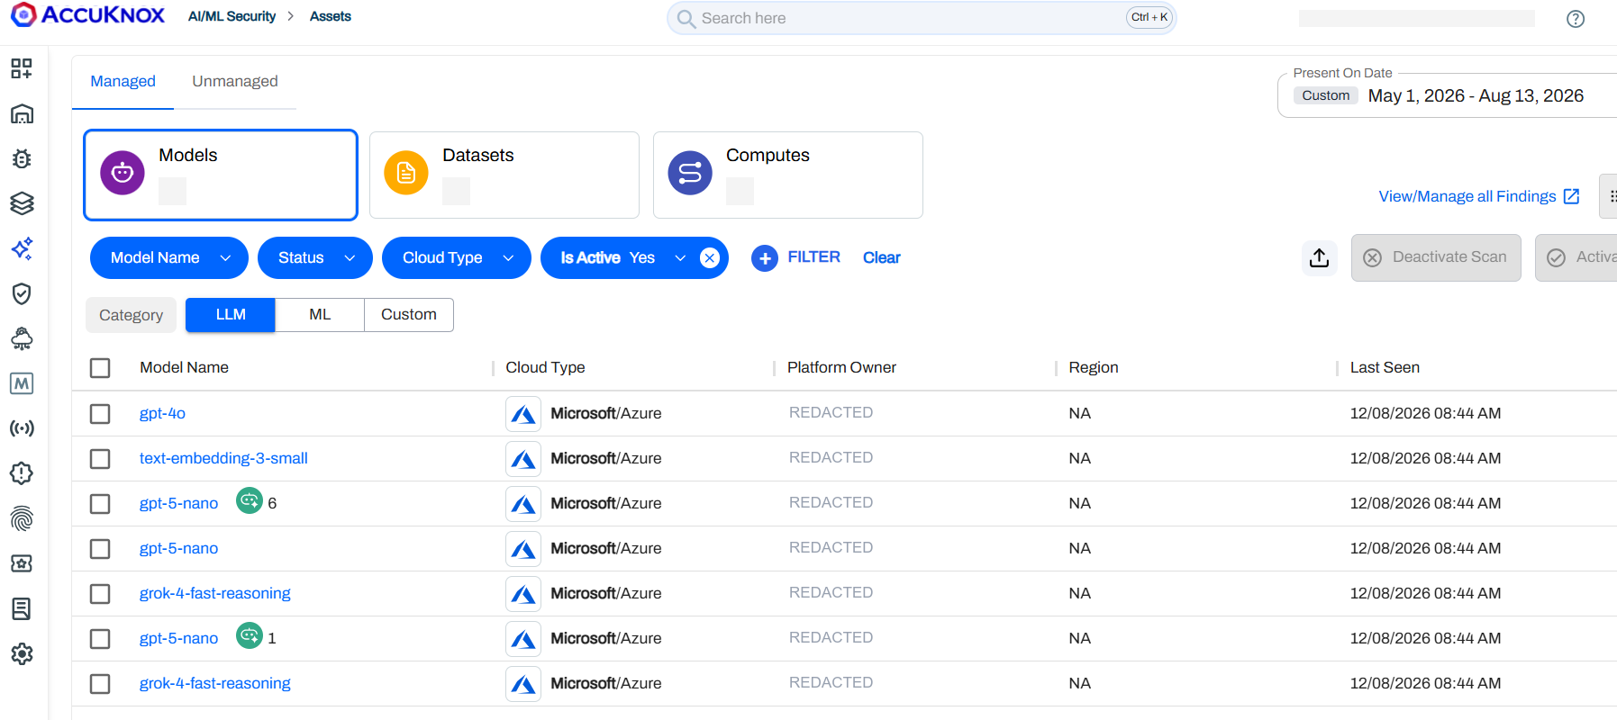Open the gpt-5-nano link beside badge 6

(x=178, y=504)
